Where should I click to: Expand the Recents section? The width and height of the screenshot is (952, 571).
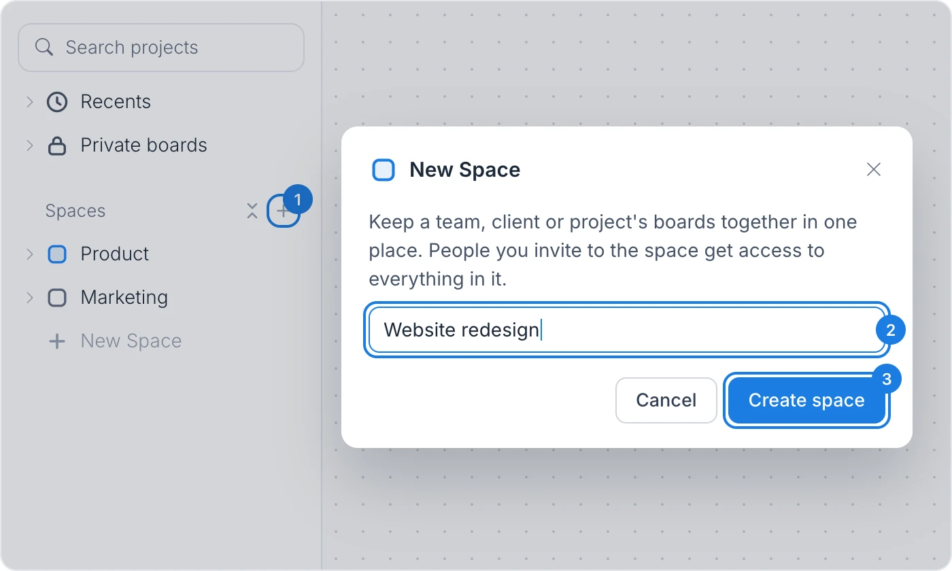coord(29,102)
